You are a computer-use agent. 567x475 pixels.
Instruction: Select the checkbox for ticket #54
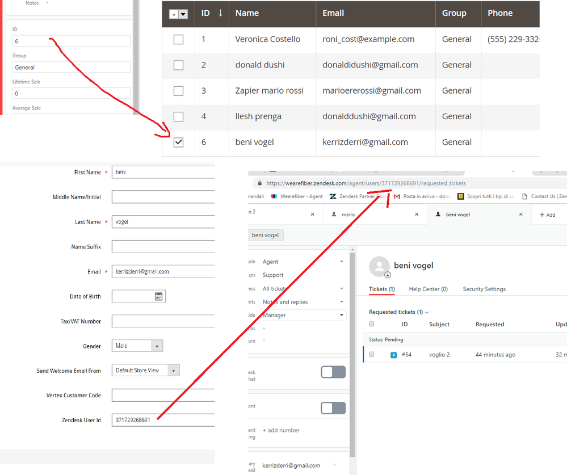(x=372, y=355)
